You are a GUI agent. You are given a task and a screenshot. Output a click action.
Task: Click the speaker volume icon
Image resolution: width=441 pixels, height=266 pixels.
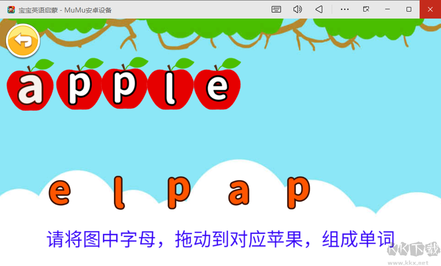(x=298, y=9)
